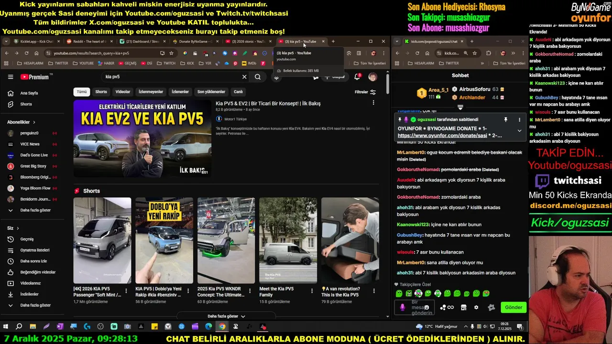612x344 pixels.
Task: Open the Windows notification center
Action: (520, 327)
